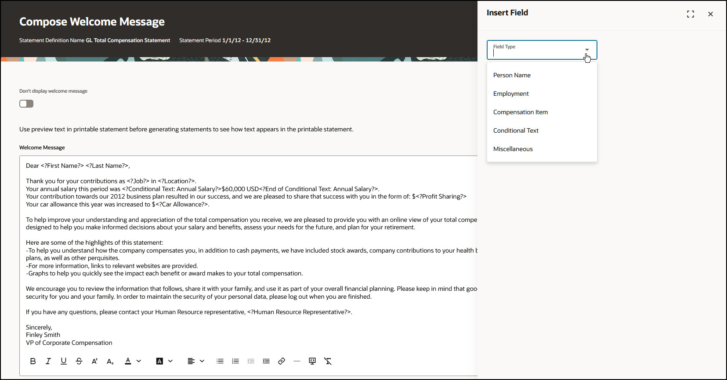Open the text alignment dropdown
This screenshot has height=380, width=727.
[x=202, y=361]
